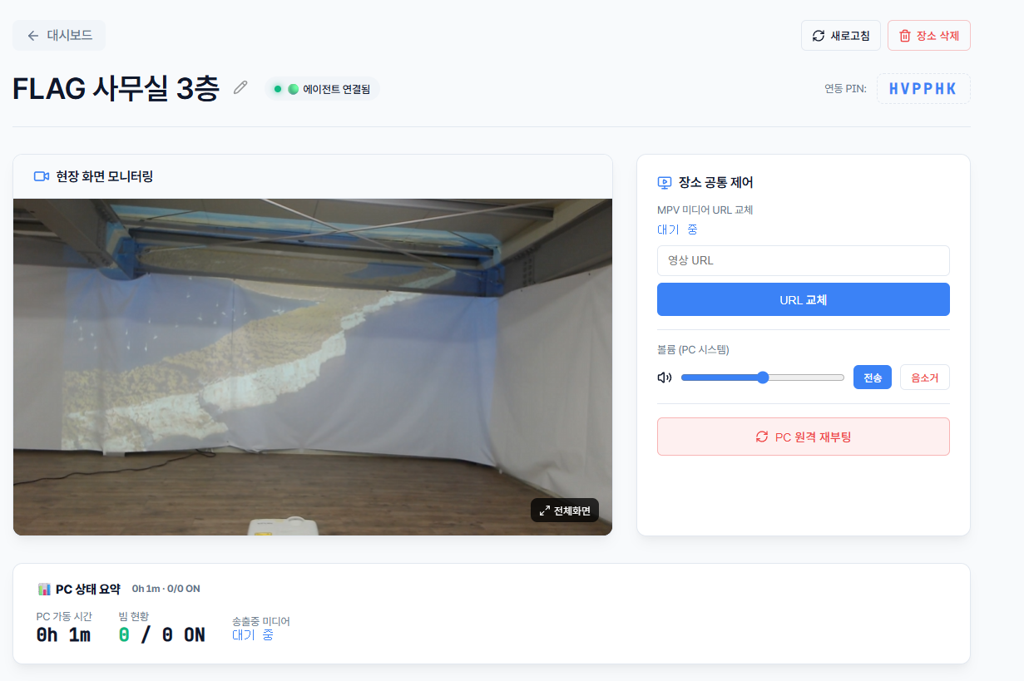Send the volume with the 전송 button
This screenshot has width=1024, height=681.
(x=872, y=377)
